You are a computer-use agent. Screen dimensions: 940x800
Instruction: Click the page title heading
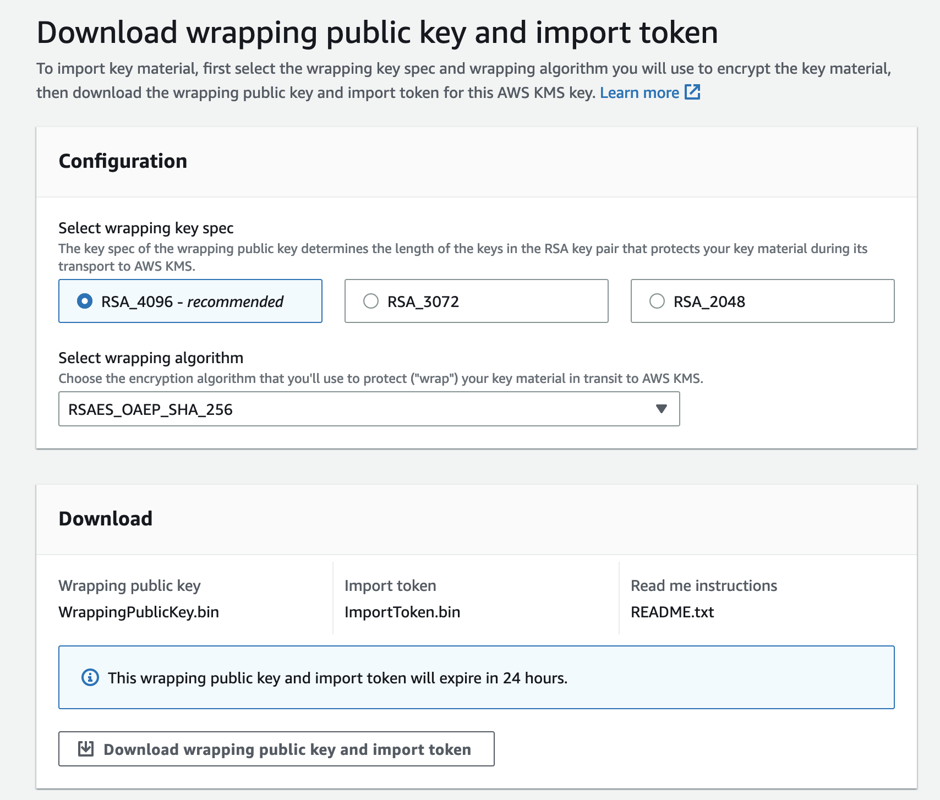coord(377,32)
